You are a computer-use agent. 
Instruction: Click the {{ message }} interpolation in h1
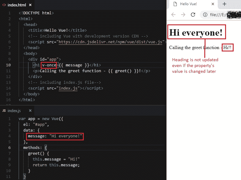74,65
